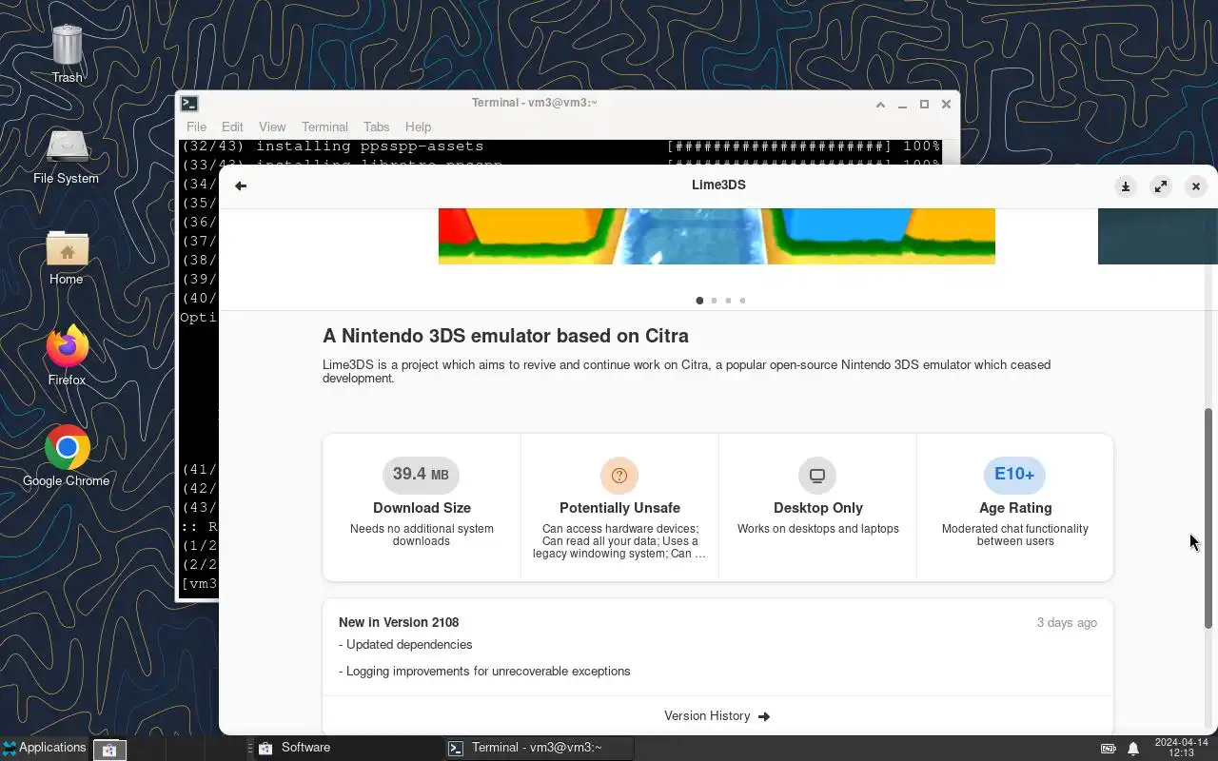The width and height of the screenshot is (1218, 761).
Task: Click the download/install icon in Software header
Action: (x=1126, y=186)
